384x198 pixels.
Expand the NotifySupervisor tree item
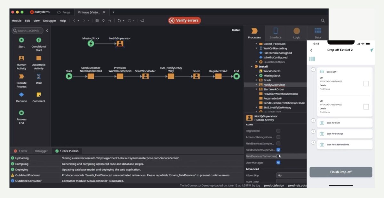click(256, 85)
